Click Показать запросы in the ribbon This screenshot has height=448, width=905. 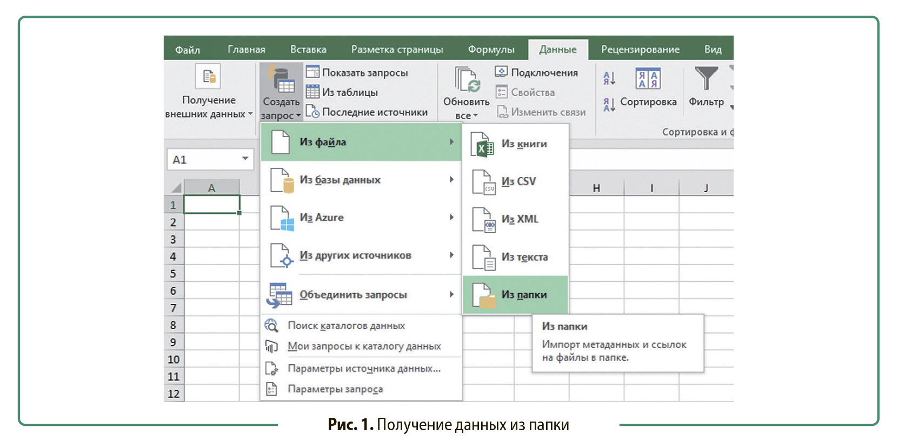357,72
